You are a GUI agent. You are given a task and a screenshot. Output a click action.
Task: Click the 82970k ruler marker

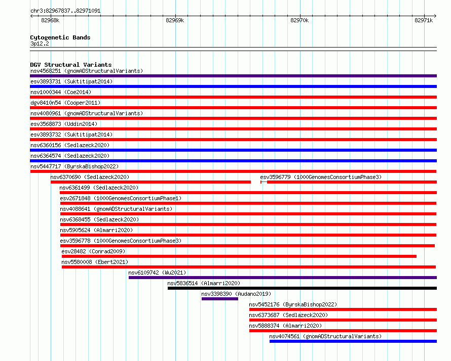click(x=299, y=20)
